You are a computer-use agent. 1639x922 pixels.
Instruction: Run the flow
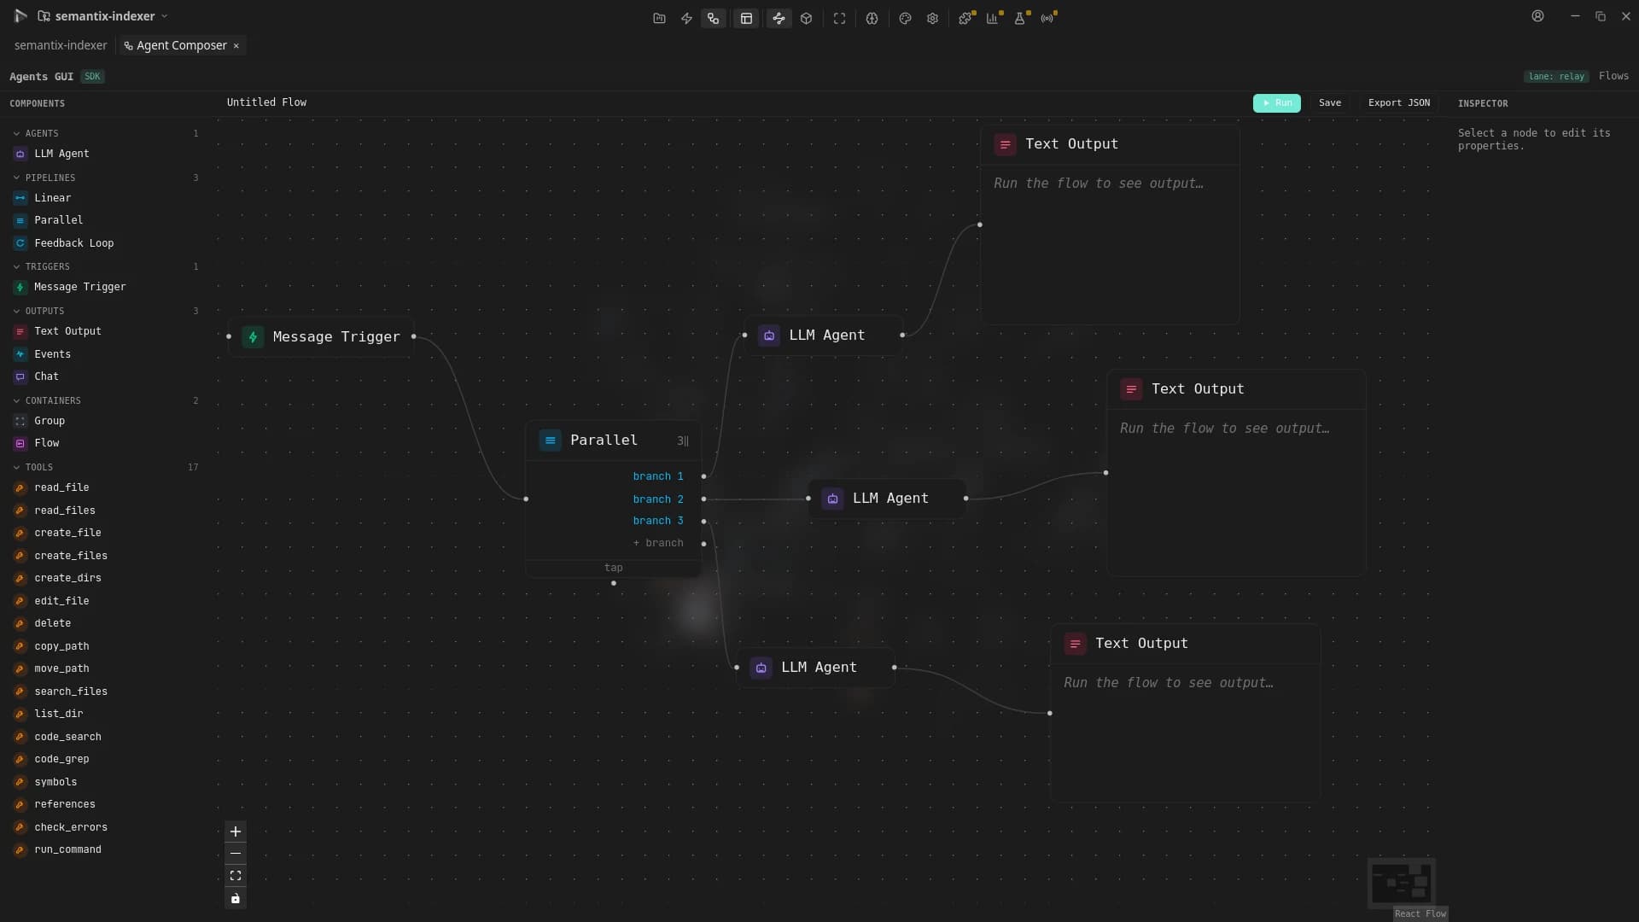pos(1276,103)
